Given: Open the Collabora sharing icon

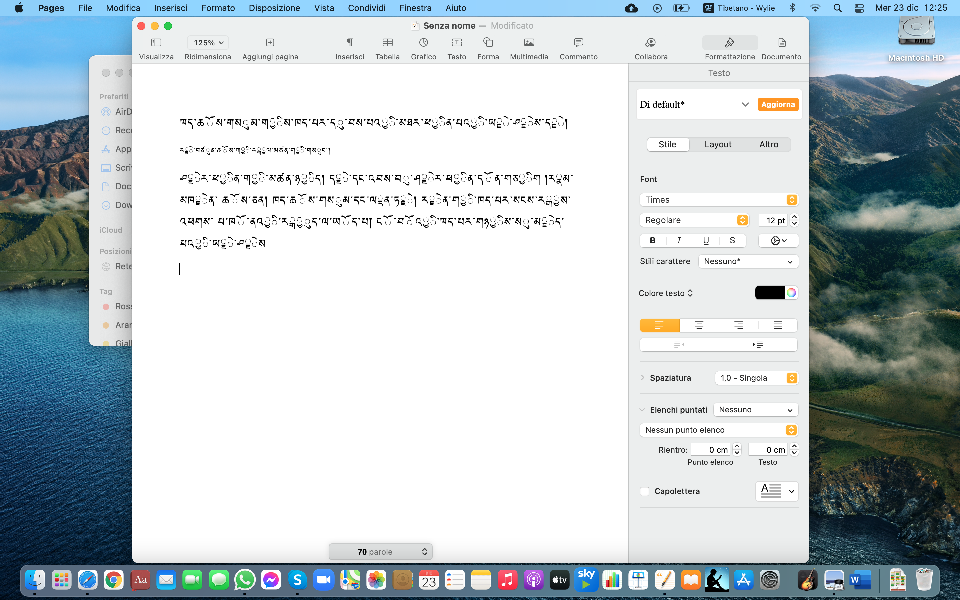Looking at the screenshot, I should tap(651, 43).
